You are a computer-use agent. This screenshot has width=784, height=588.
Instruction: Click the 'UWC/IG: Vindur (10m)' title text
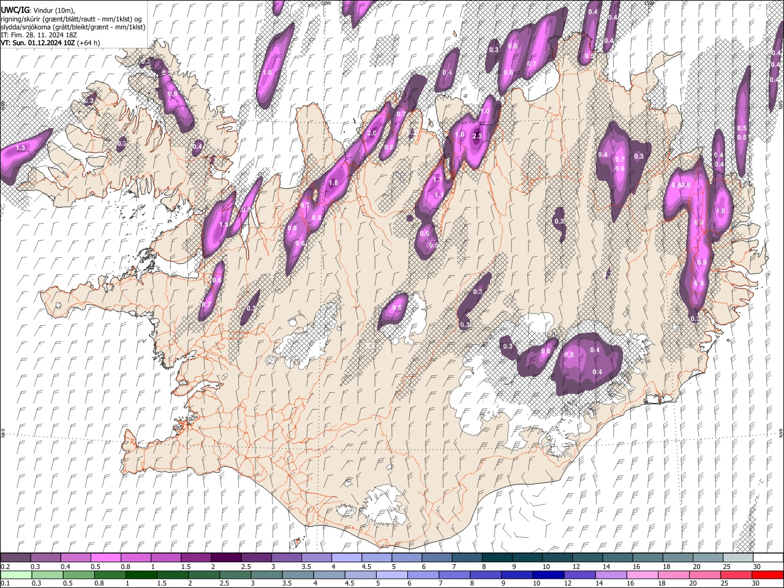click(x=39, y=10)
